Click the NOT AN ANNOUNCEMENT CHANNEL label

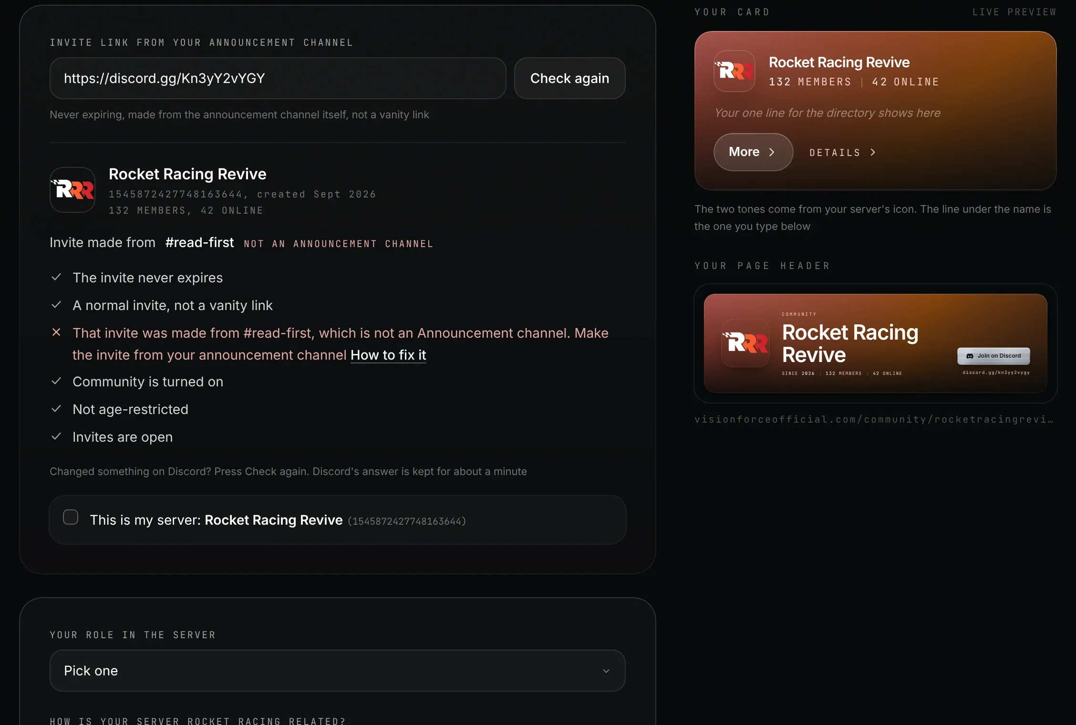coord(338,244)
